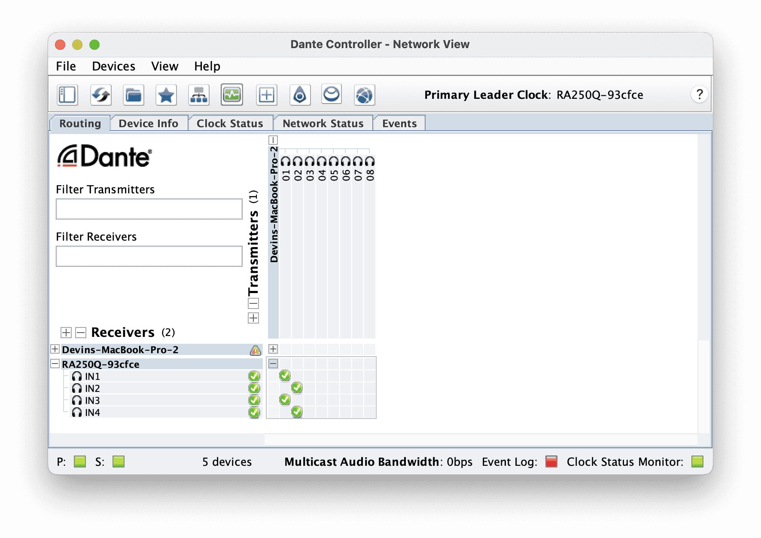The width and height of the screenshot is (761, 538).
Task: Click the filter pane toggle icon
Action: tap(67, 95)
